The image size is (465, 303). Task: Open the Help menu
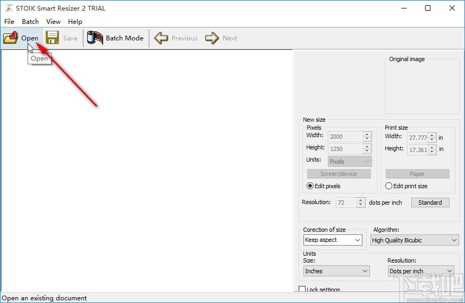click(x=75, y=22)
